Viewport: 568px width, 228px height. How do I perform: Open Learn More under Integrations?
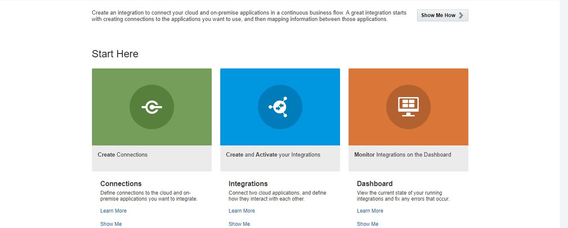point(242,211)
